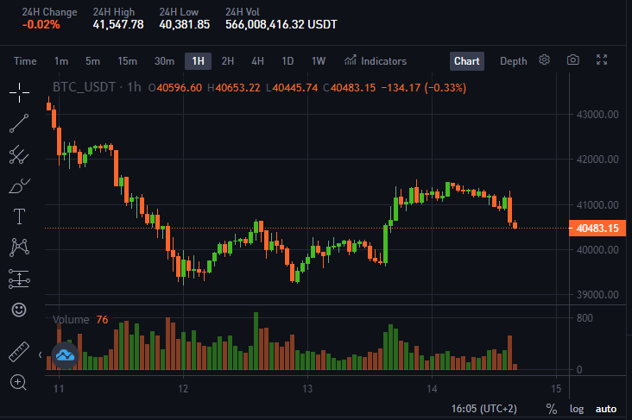Select the 30m interval

coord(164,61)
